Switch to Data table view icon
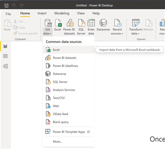165x149 pixels. pos(5,56)
